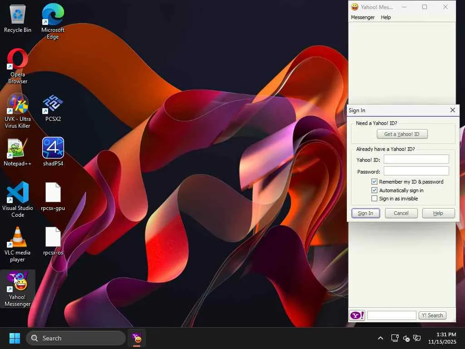Viewport: 465px width, 349px height.
Task: Click the muted volume tray icon
Action: click(406, 338)
